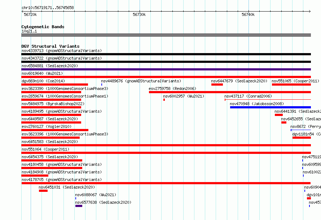Screen dimensions: 321x220
Task: Click the nsv4339713 gnomAD variant label
Action: click(x=62, y=51)
